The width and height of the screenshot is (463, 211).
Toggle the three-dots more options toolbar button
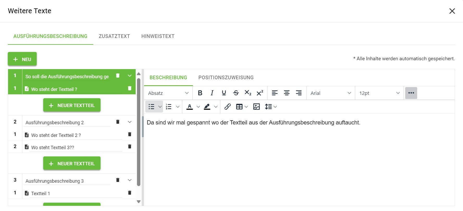[x=411, y=93]
